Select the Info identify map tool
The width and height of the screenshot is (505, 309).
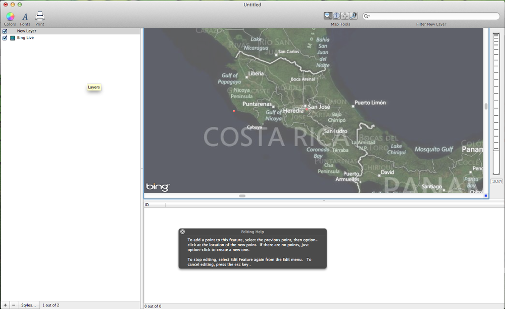[336, 16]
